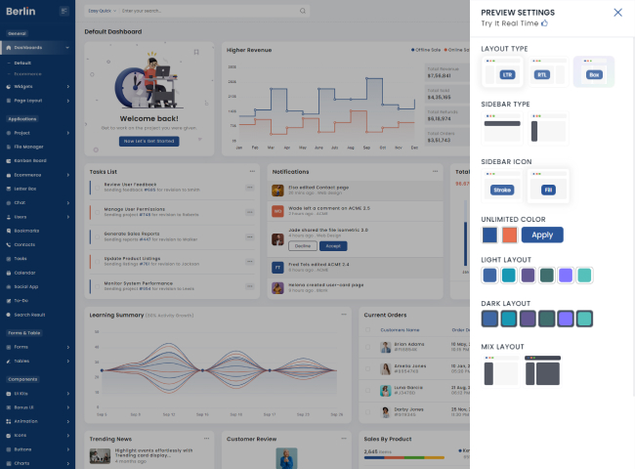Image resolution: width=635 pixels, height=469 pixels.
Task: Select the Stroke sidebar icon style
Action: pos(502,187)
